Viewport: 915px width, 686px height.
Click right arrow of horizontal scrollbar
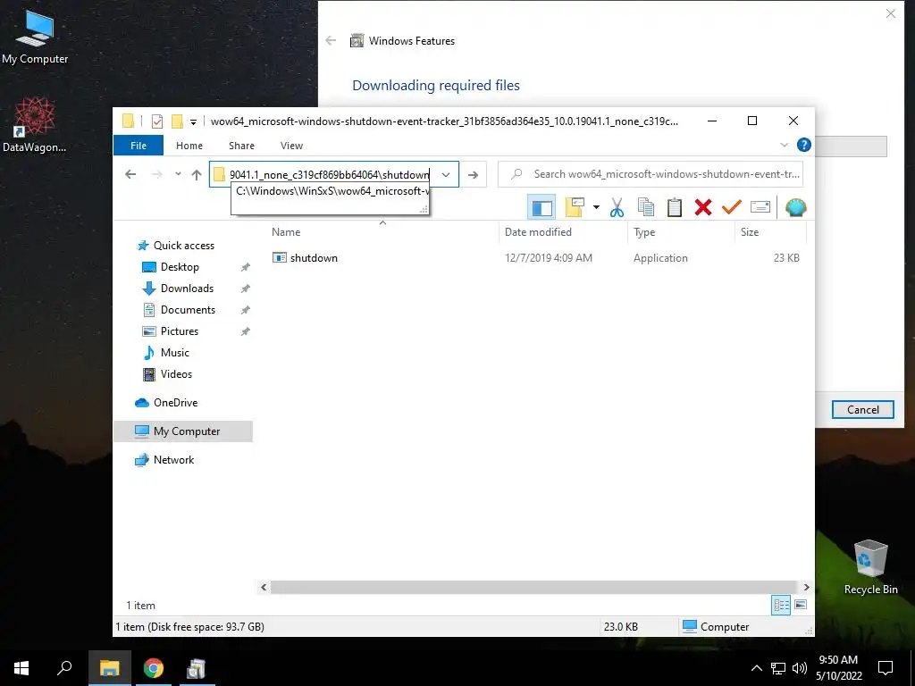tap(807, 588)
